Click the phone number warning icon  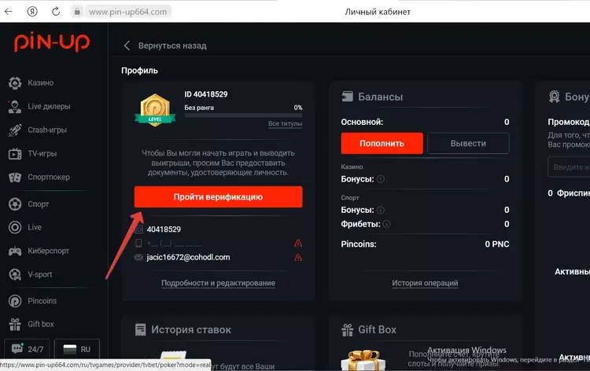coord(298,244)
